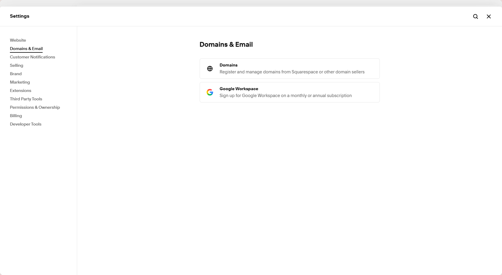Click the 'Settings' header title
This screenshot has width=502, height=275.
coord(20,16)
